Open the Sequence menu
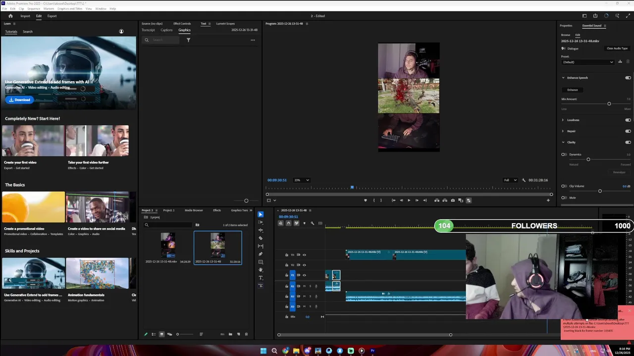This screenshot has width=634, height=356. tap(34, 9)
